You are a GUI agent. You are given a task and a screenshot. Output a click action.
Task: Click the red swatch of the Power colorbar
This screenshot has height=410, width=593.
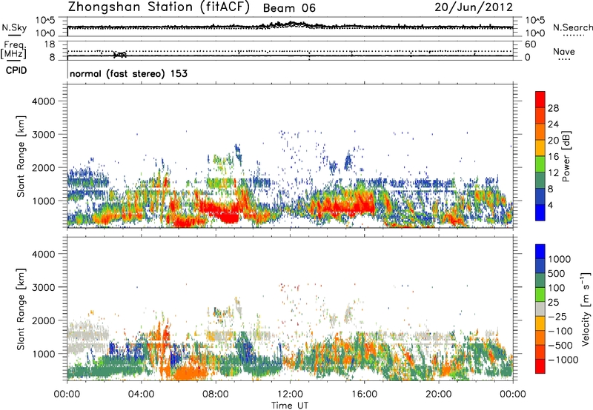pyautogui.click(x=540, y=99)
